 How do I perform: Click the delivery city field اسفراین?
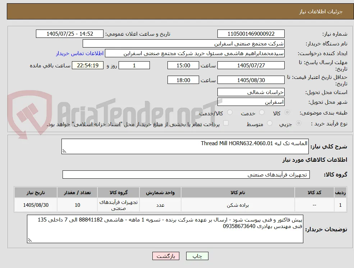(x=251, y=102)
